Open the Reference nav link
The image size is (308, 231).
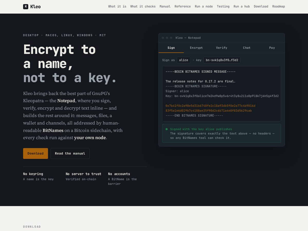pos(182,6)
